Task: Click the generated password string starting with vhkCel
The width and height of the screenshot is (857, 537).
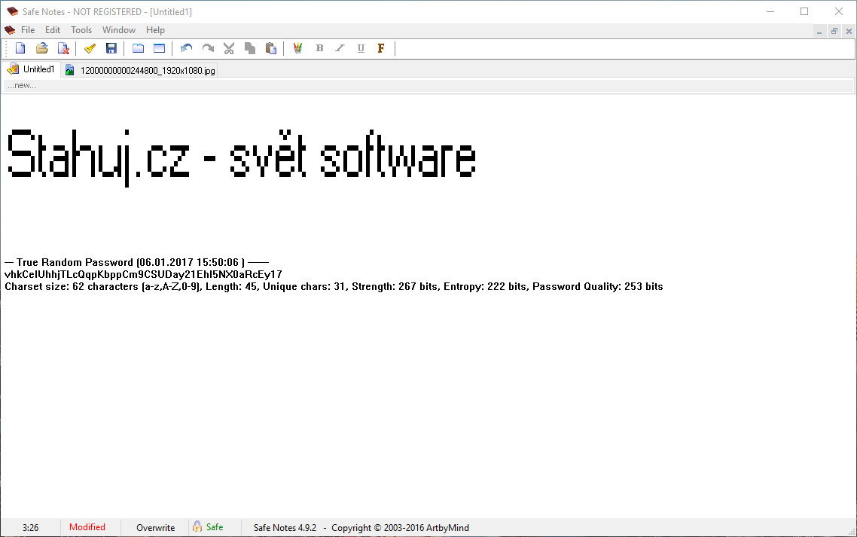Action: (x=143, y=274)
